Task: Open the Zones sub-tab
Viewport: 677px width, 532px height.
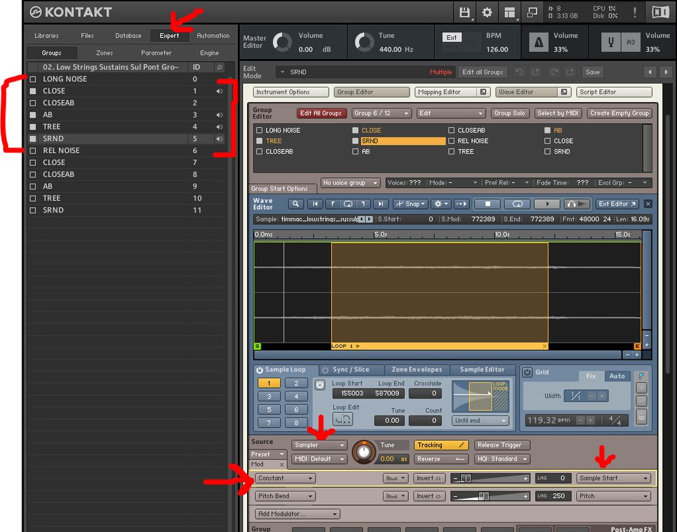Action: (104, 53)
